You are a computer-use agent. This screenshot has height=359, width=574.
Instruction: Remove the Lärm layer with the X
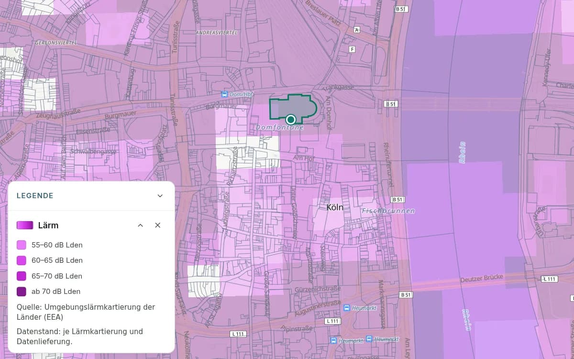pos(158,225)
